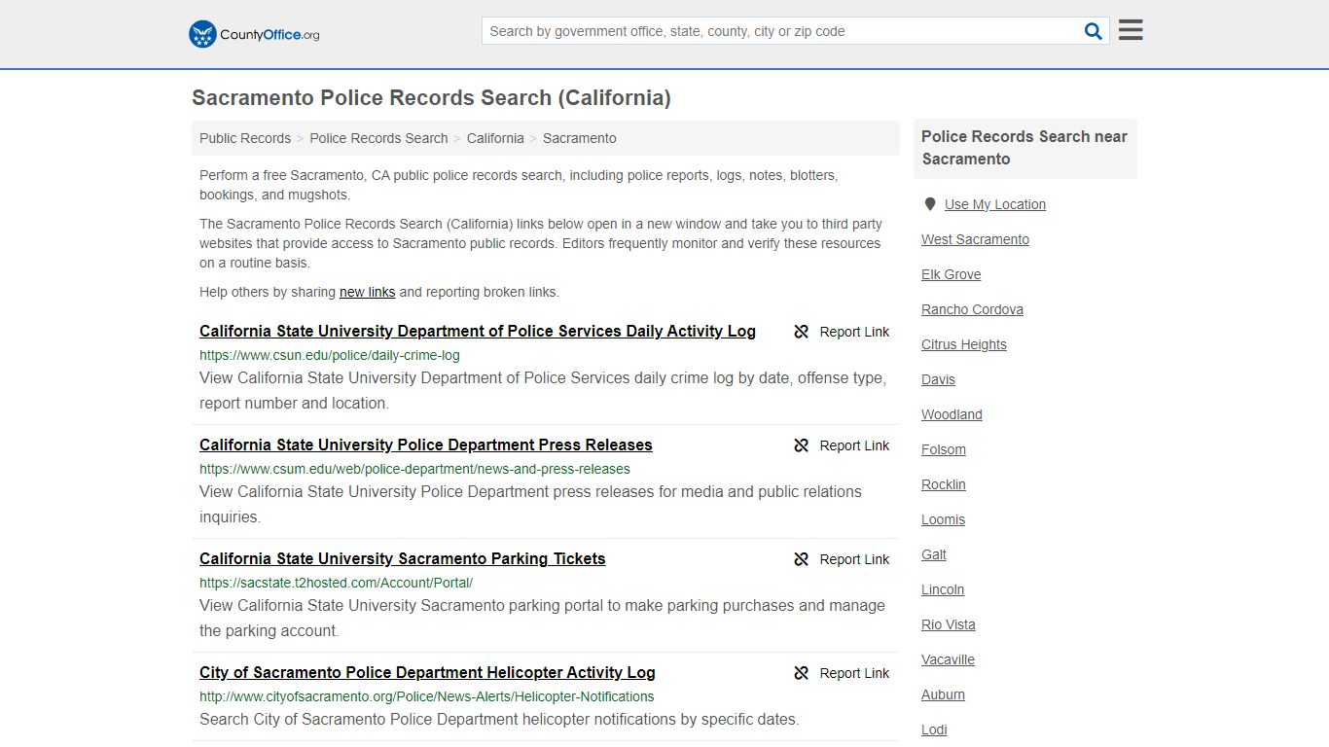Open the hamburger menu

click(1131, 30)
